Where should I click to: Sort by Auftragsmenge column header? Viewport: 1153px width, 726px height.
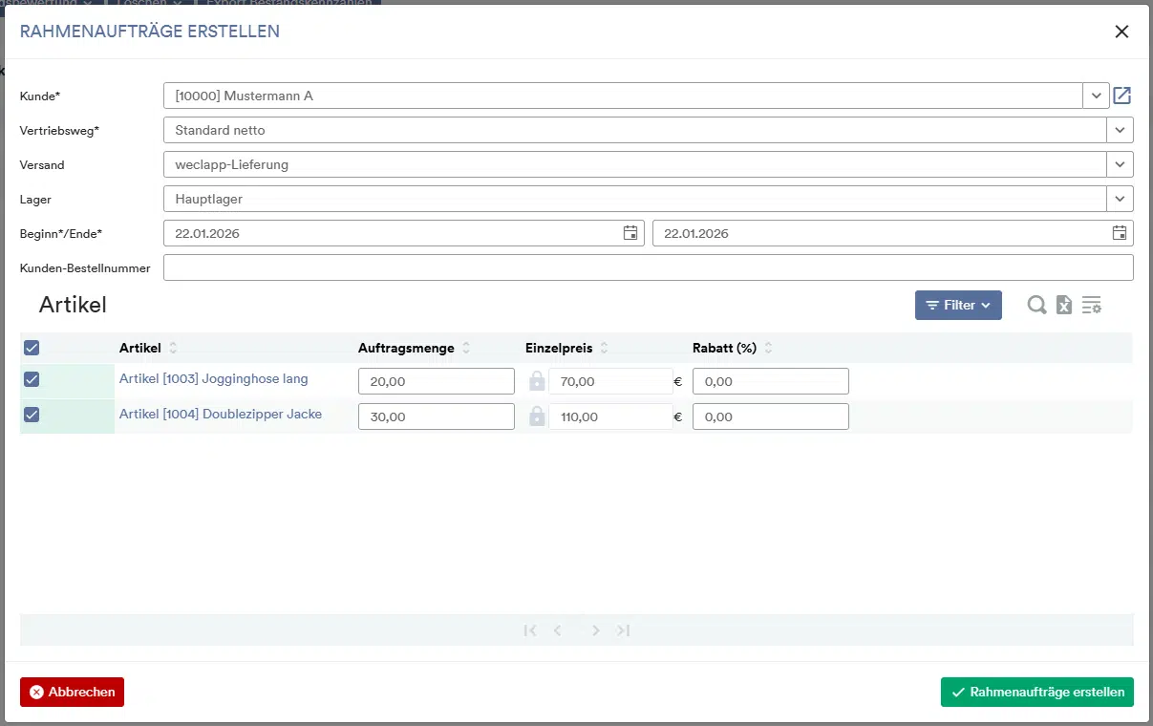pyautogui.click(x=406, y=348)
